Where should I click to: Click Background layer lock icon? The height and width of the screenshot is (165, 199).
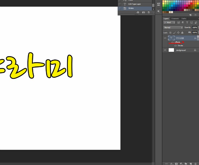click(x=195, y=50)
